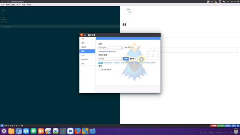Open the 文件 menu
Screen dimensions: 240x135
click(3, 4)
